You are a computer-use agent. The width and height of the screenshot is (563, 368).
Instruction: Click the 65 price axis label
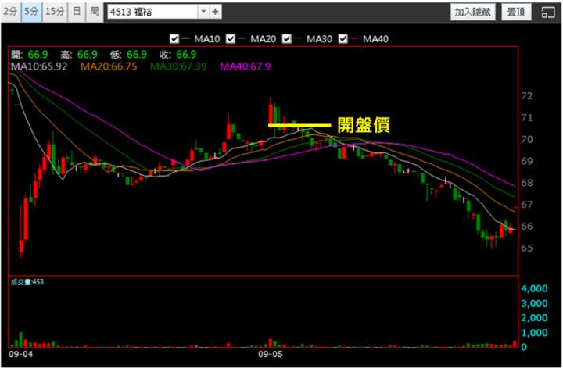(x=527, y=248)
